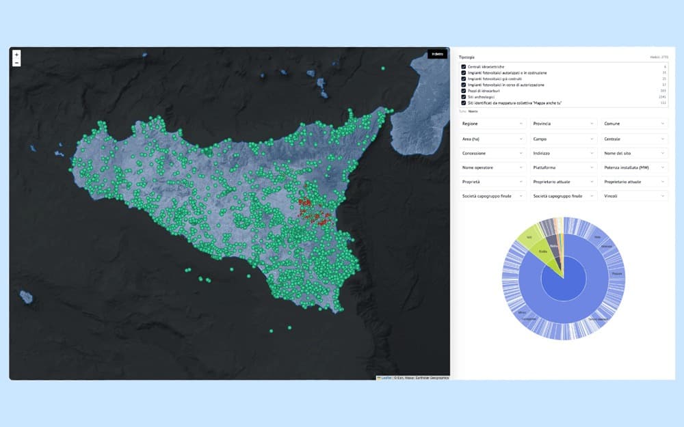Viewport: 684px width, 427px height.
Task: Expand the Campo filter
Action: coord(563,139)
